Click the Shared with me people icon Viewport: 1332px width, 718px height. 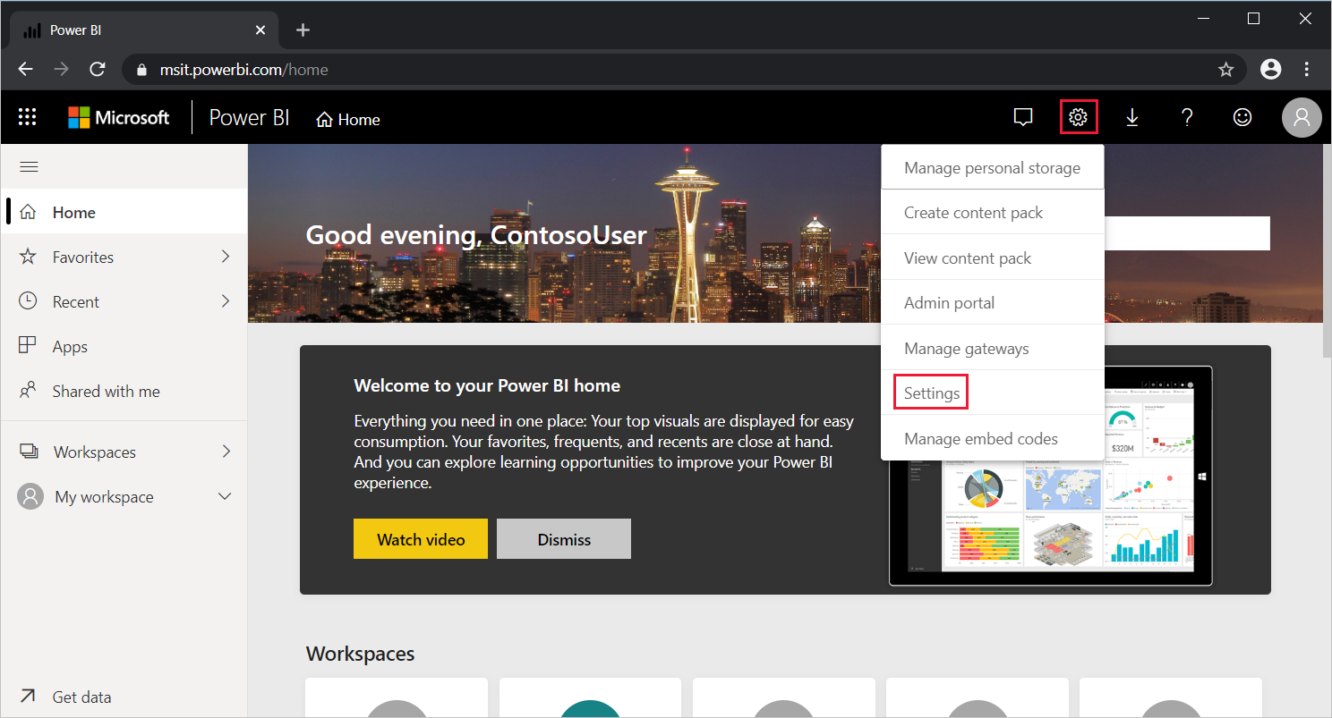pyautogui.click(x=29, y=391)
